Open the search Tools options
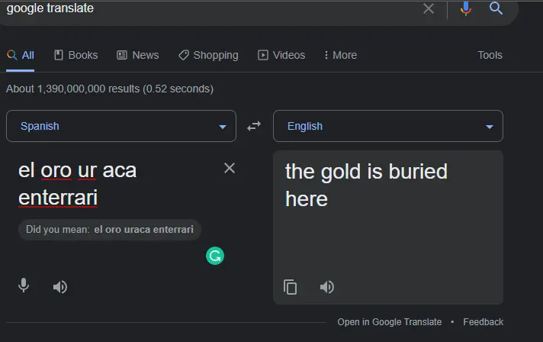This screenshot has height=342, width=543. (x=490, y=55)
